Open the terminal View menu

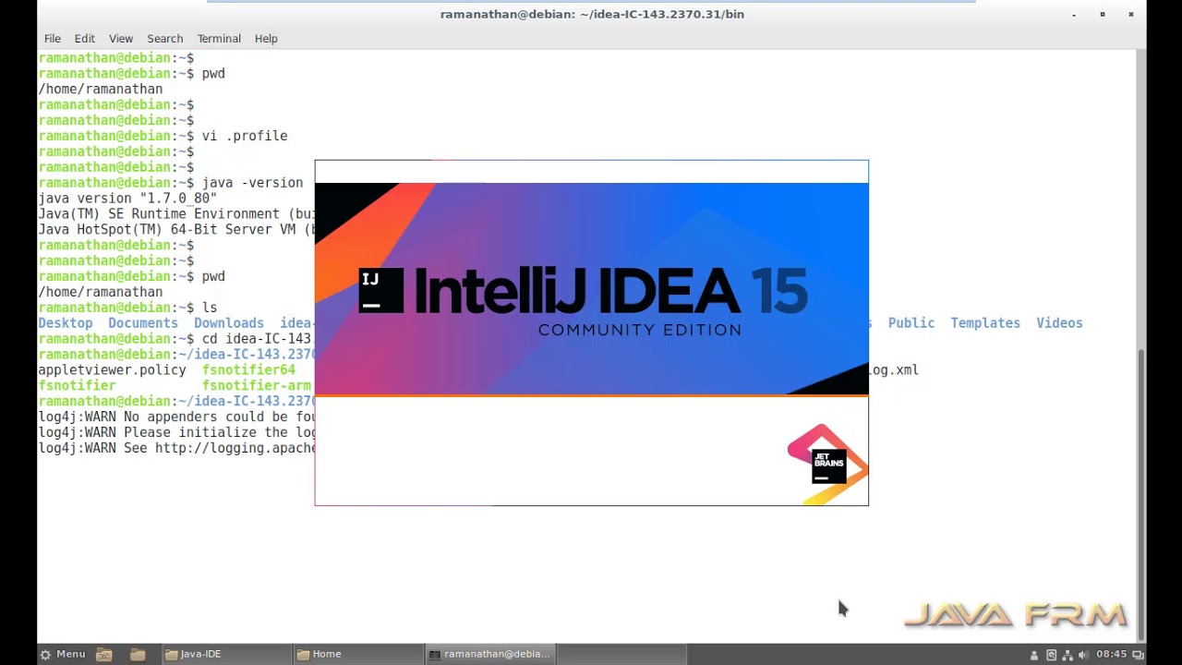121,39
